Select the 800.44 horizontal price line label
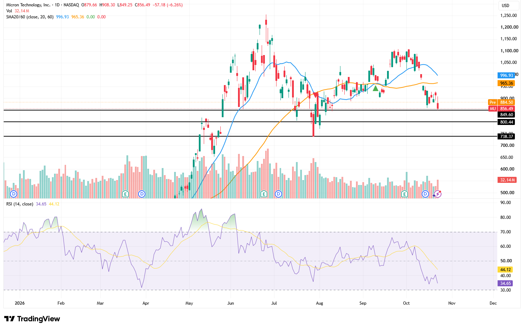 tap(506, 122)
